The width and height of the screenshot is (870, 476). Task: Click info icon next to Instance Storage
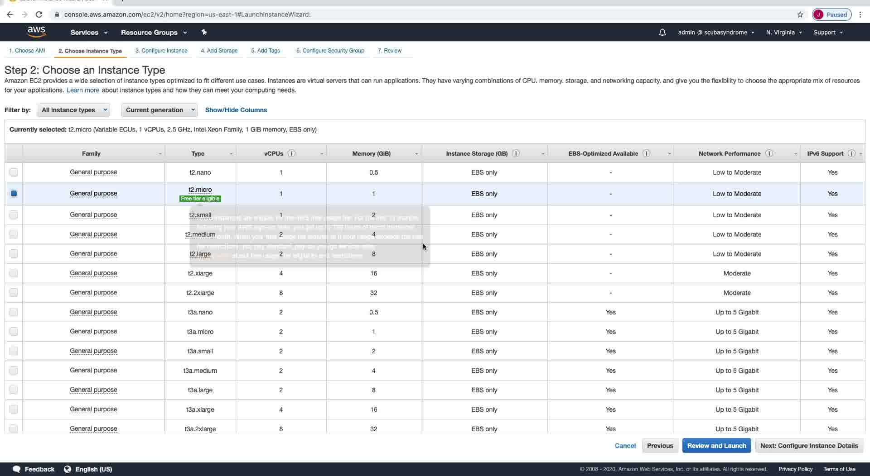tap(516, 153)
